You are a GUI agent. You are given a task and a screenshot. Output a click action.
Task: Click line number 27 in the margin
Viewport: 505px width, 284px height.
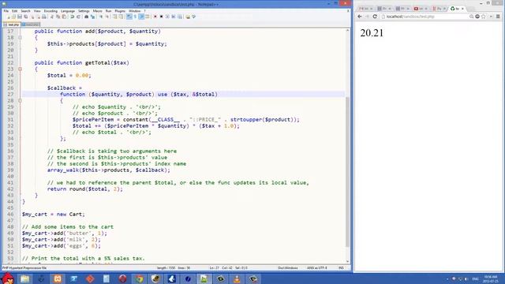(x=10, y=95)
